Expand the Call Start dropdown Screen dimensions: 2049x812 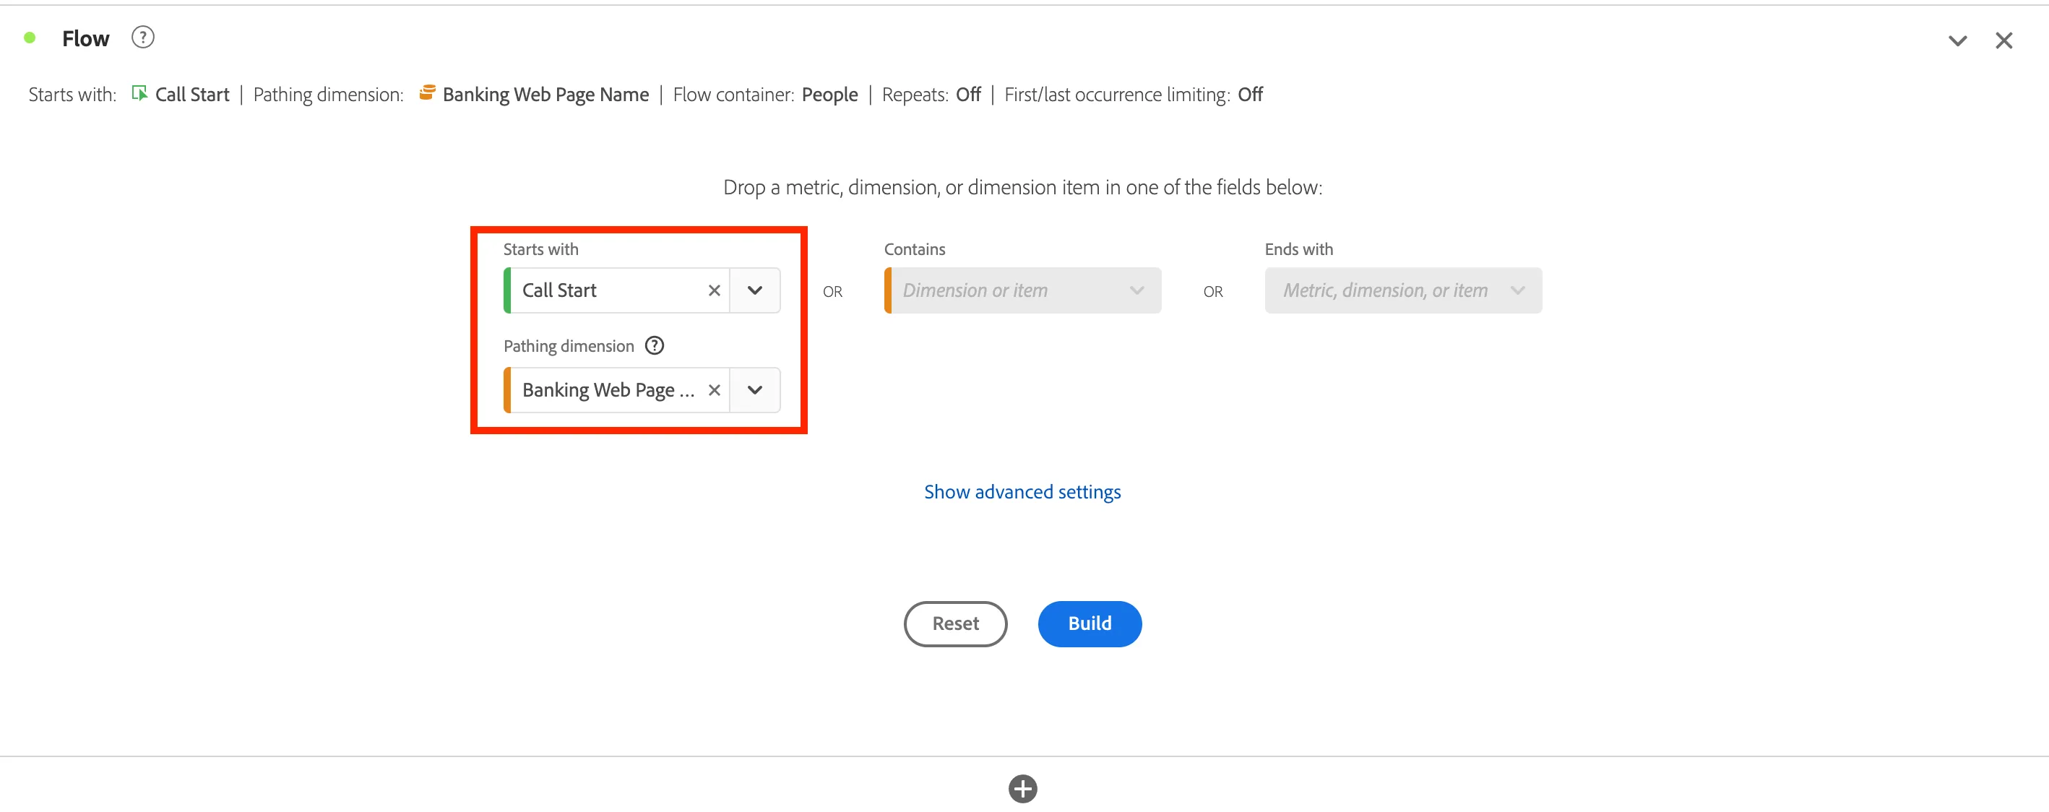[x=755, y=290]
